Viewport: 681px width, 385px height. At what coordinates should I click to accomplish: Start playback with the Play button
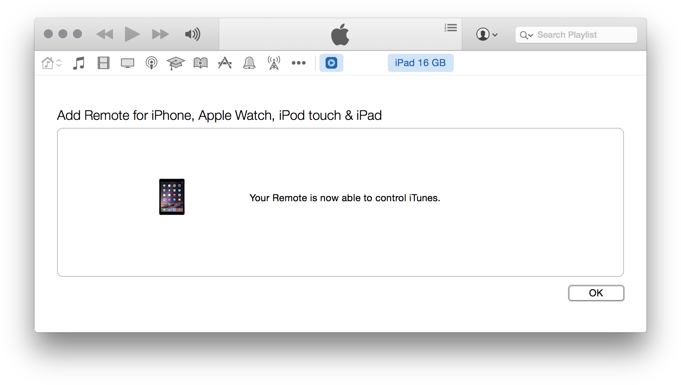pyautogui.click(x=132, y=34)
